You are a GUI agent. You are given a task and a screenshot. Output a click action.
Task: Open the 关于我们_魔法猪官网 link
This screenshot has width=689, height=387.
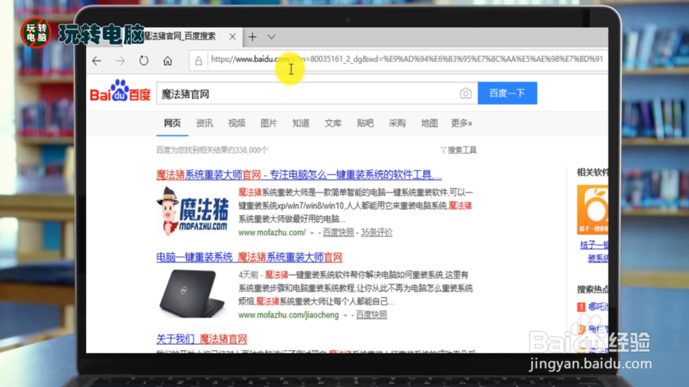202,339
